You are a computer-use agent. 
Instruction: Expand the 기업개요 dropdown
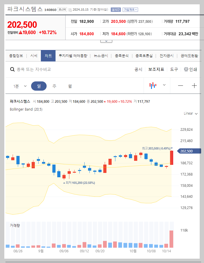tap(131, 10)
